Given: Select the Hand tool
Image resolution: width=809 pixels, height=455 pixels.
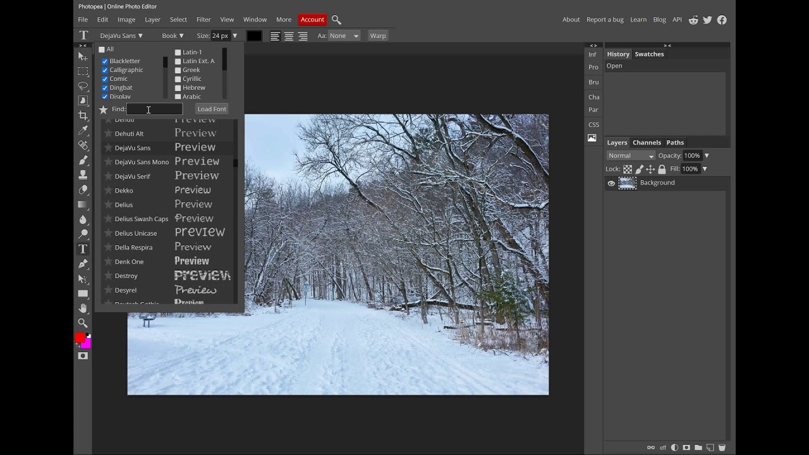Looking at the screenshot, I should click(x=83, y=308).
